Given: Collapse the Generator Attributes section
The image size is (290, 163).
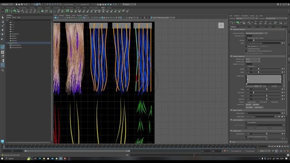Looking at the screenshot, I should (x=231, y=29).
